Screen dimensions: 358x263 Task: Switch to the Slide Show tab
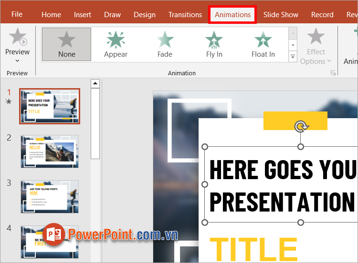point(281,14)
